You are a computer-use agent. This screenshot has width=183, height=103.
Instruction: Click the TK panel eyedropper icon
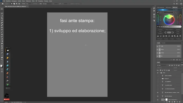click(158, 12)
